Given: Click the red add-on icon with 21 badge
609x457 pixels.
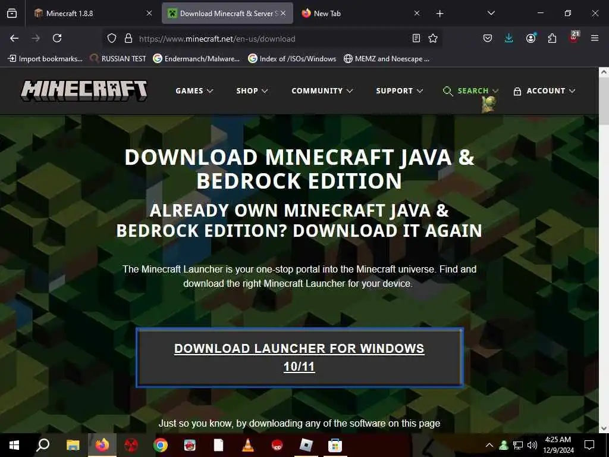Looking at the screenshot, I should 574,37.
